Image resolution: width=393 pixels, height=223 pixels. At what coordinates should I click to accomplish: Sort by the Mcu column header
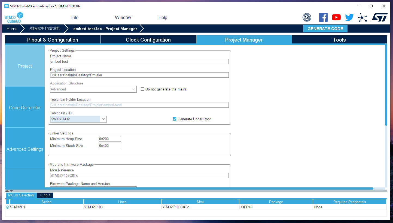(x=200, y=202)
